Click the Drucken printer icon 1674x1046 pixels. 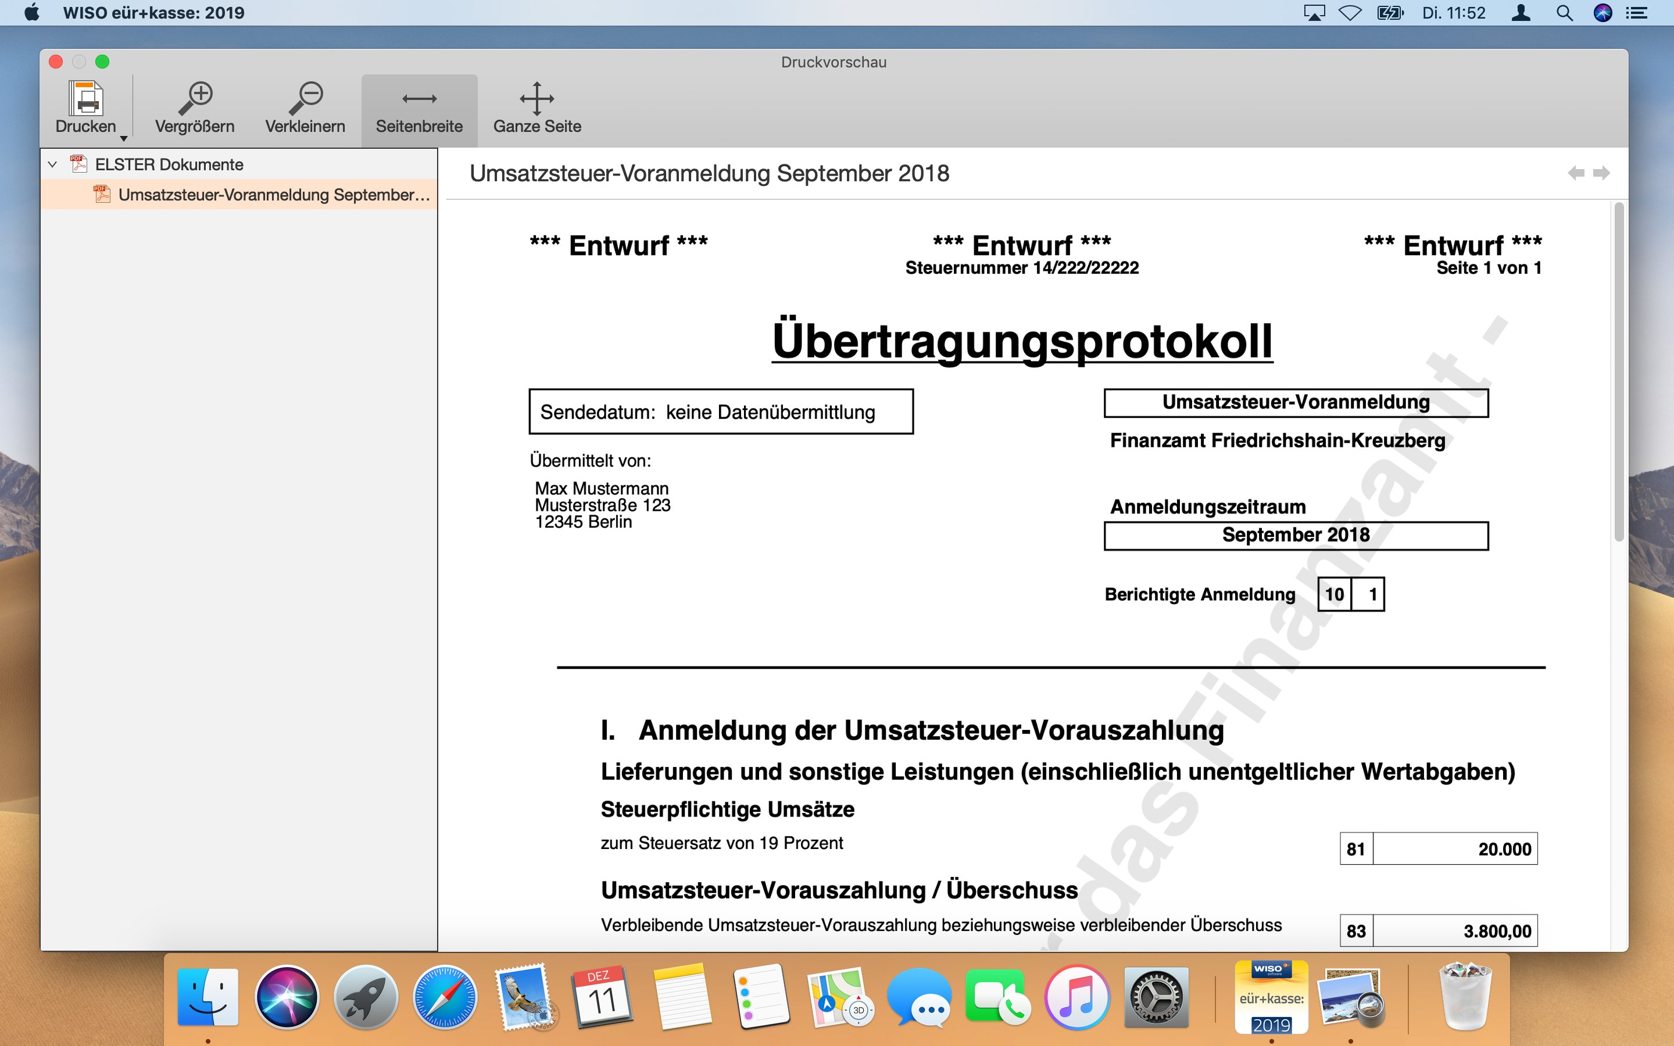pos(85,99)
